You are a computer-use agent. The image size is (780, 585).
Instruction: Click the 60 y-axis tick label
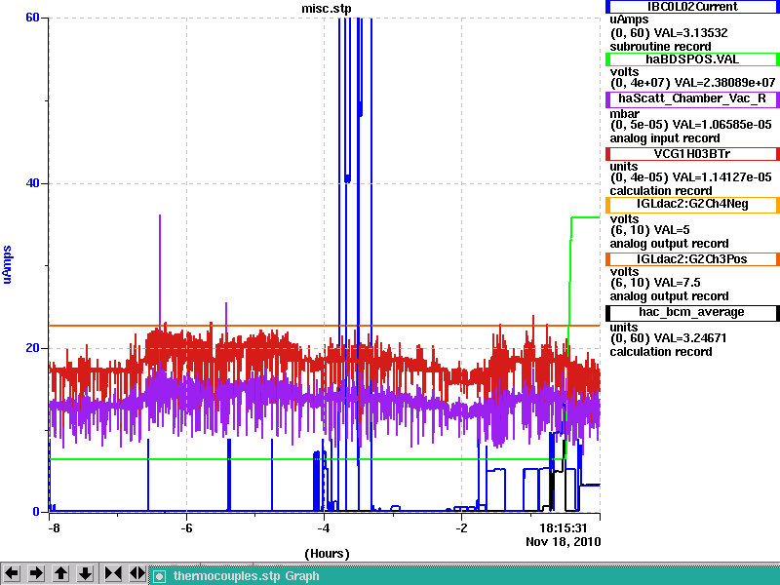[x=32, y=18]
